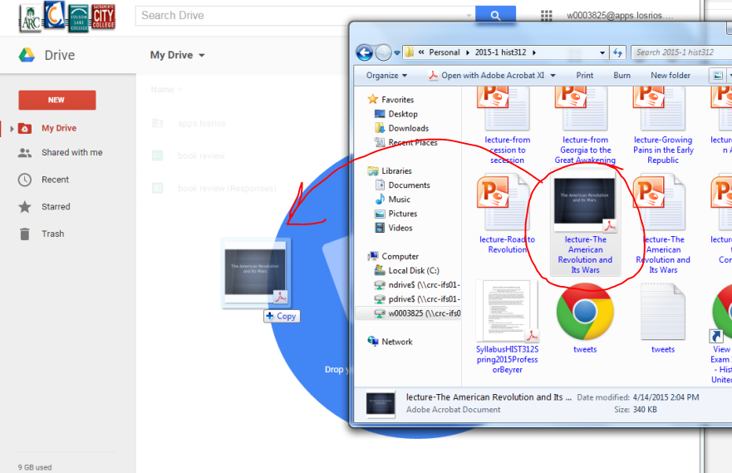Open Pictures library in Explorer
The image size is (732, 473).
click(395, 214)
